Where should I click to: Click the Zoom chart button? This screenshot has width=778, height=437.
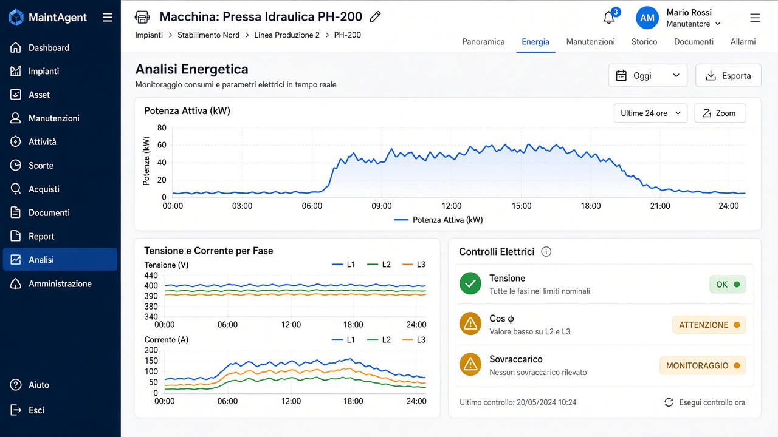click(x=720, y=113)
